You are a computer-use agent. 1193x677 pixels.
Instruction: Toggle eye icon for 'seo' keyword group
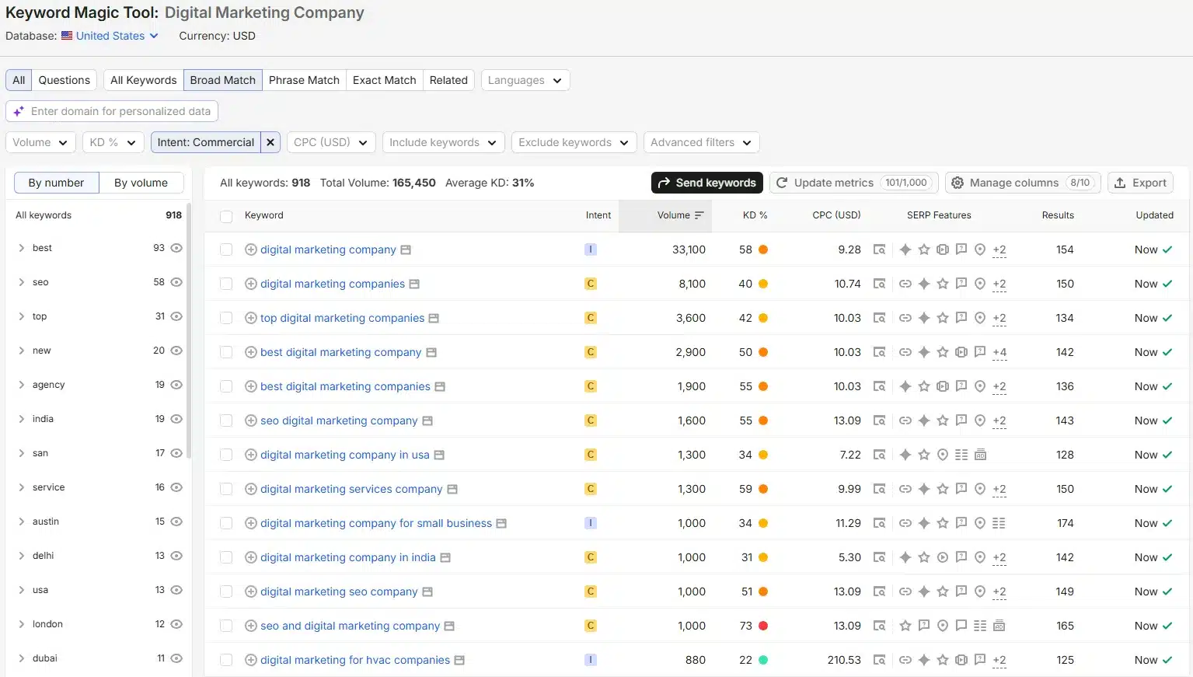pyautogui.click(x=176, y=282)
